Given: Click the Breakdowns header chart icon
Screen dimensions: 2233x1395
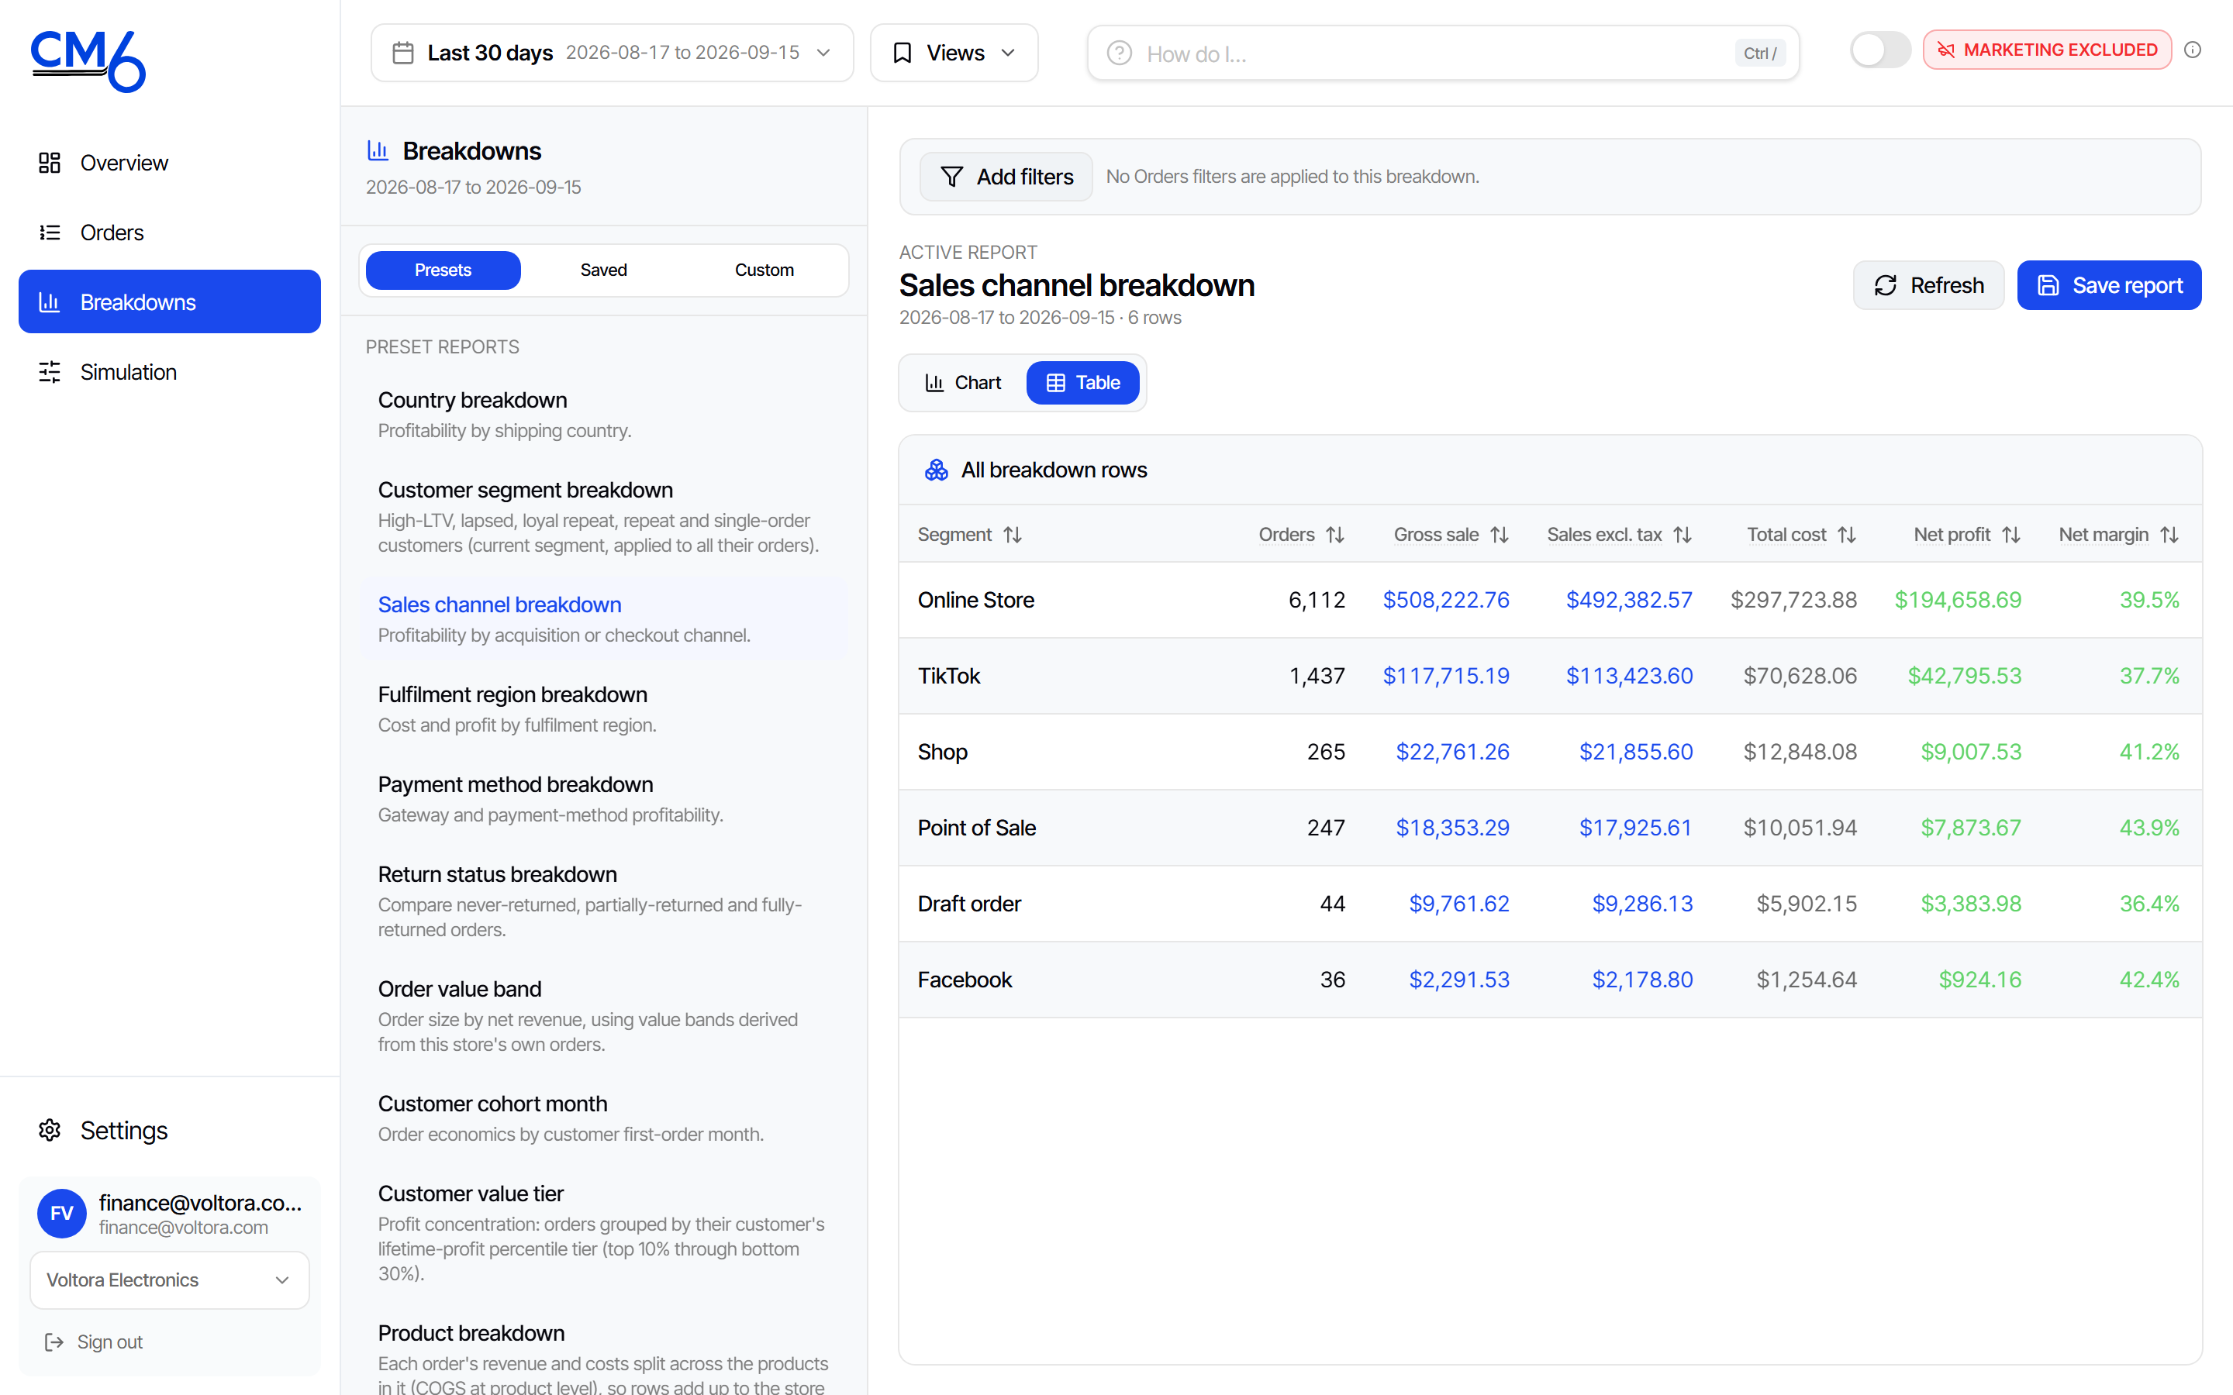Looking at the screenshot, I should [x=378, y=150].
